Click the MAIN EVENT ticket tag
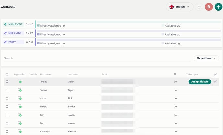 point(13,24)
